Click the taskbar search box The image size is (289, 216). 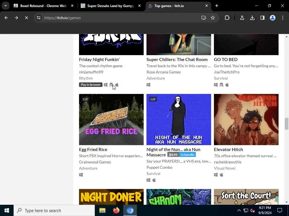(x=54, y=210)
